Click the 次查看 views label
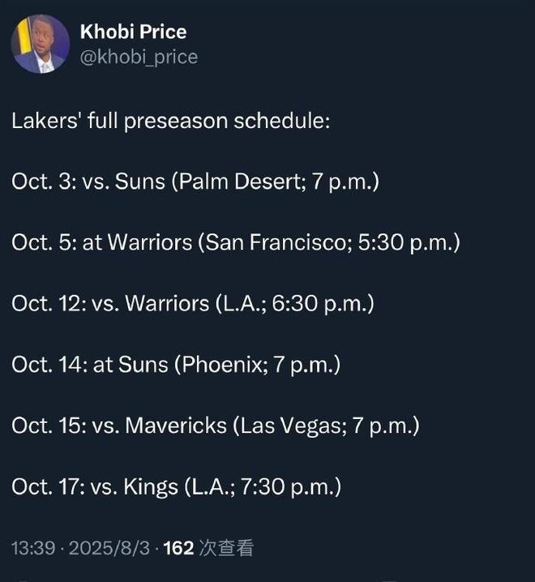535x582 pixels. [x=226, y=548]
